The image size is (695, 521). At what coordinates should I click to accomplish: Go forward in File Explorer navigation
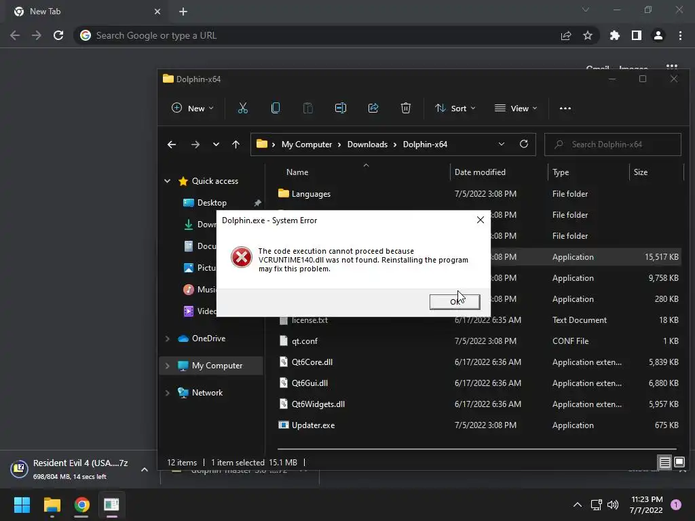pos(195,144)
